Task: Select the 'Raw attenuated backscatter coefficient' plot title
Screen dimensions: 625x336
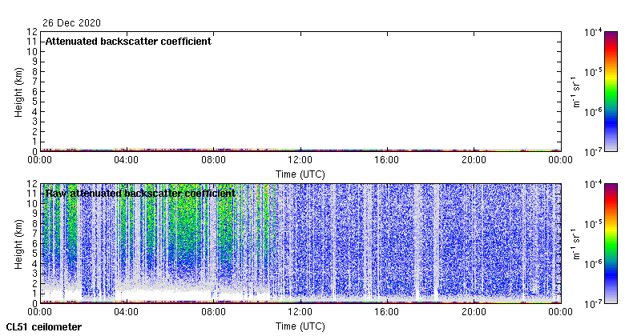Action: click(140, 194)
